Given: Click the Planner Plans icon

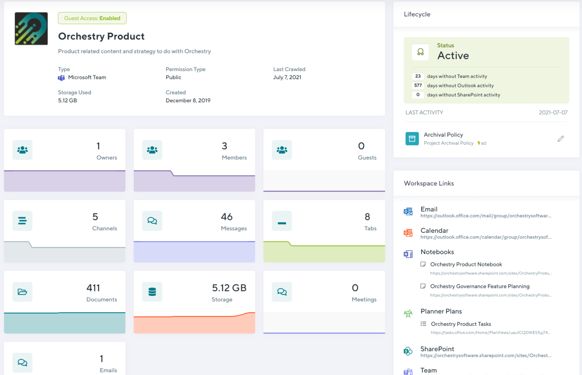Looking at the screenshot, I should (408, 314).
